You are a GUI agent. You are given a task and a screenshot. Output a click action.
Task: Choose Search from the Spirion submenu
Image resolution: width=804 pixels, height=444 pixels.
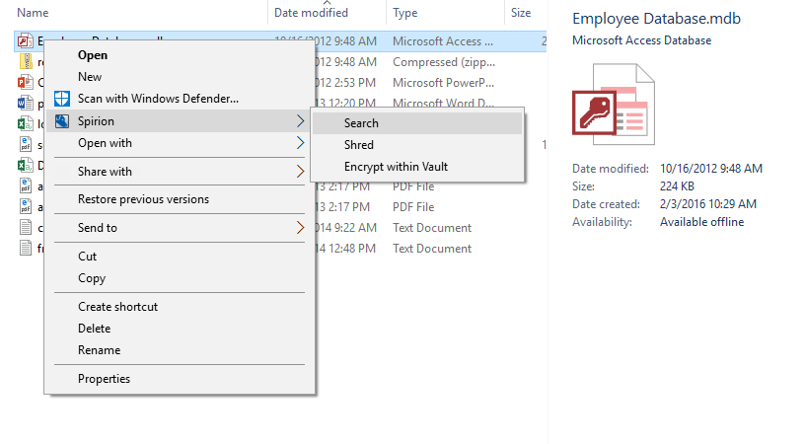[361, 123]
